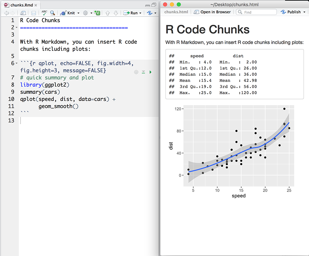Close the chunks.html viewer window
The height and width of the screenshot is (256, 309).
click(165, 4)
